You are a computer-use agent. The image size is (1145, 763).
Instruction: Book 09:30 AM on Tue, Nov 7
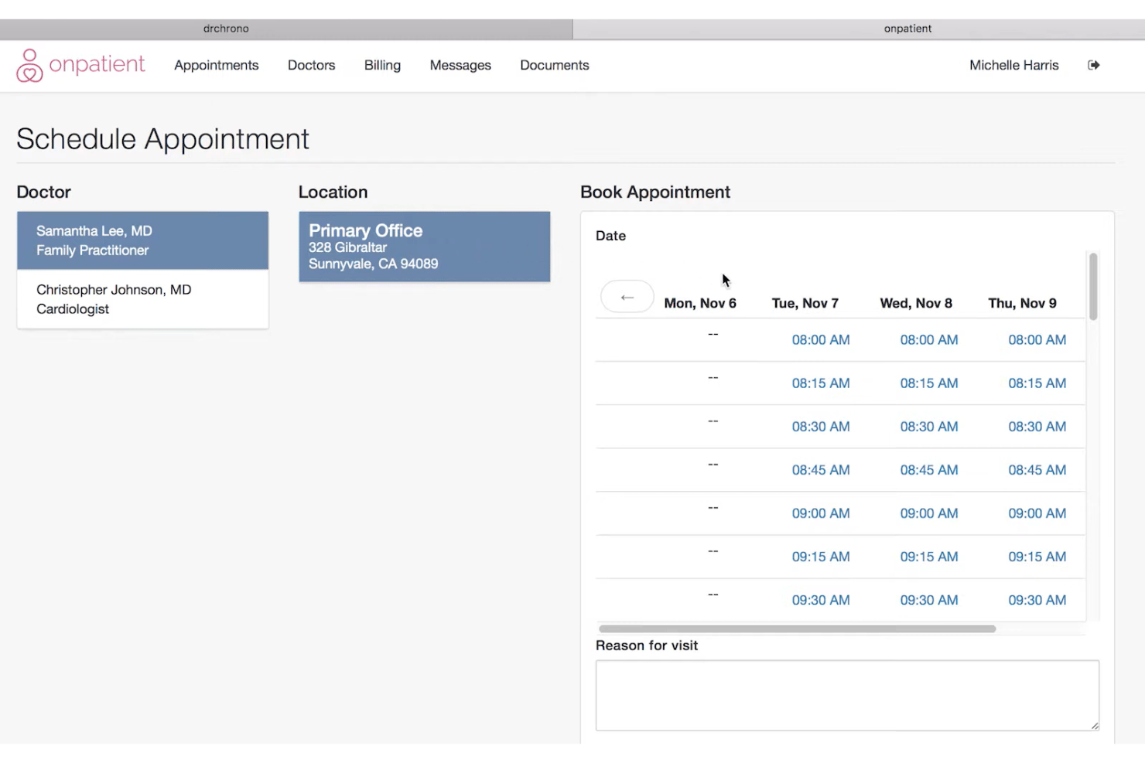coord(821,600)
